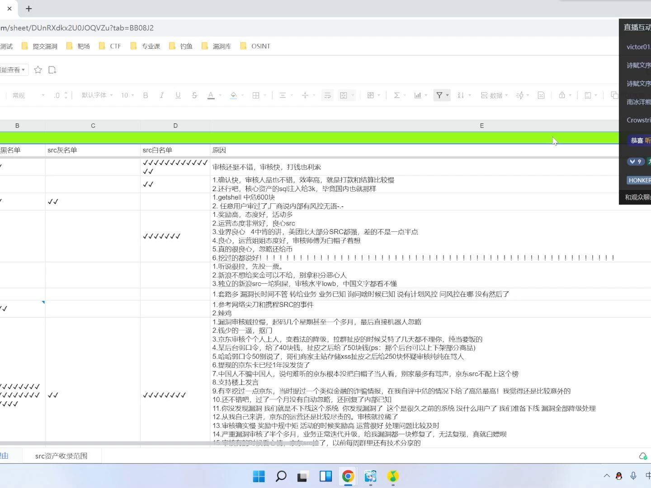Click the font color A swatch
Viewport: 651px width, 488px height.
coord(211,95)
